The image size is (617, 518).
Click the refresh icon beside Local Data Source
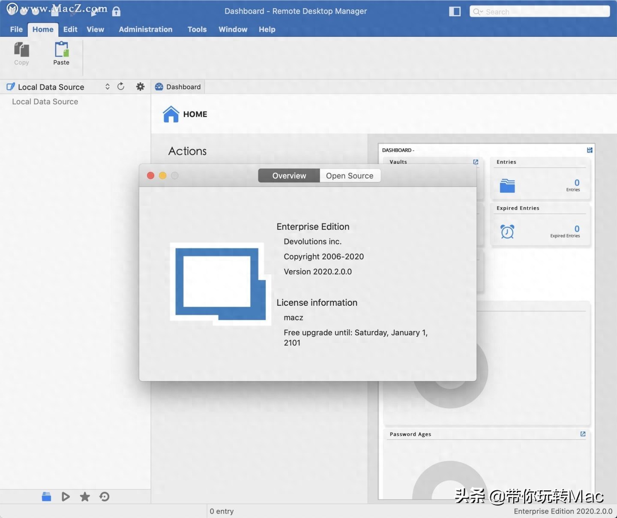[x=121, y=87]
